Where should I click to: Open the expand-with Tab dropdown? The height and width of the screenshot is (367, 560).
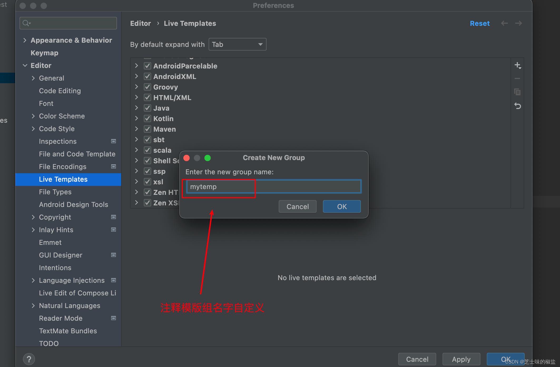(x=237, y=44)
